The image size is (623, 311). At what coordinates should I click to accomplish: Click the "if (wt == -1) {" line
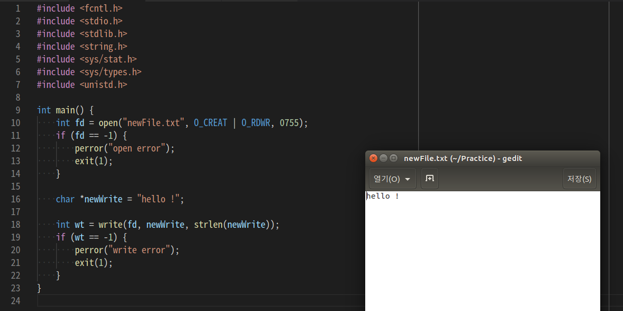tap(92, 237)
